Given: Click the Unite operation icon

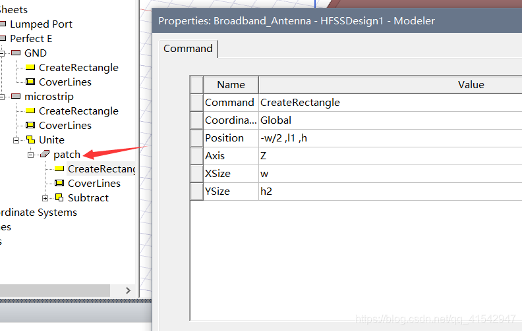Looking at the screenshot, I should pos(30,140).
